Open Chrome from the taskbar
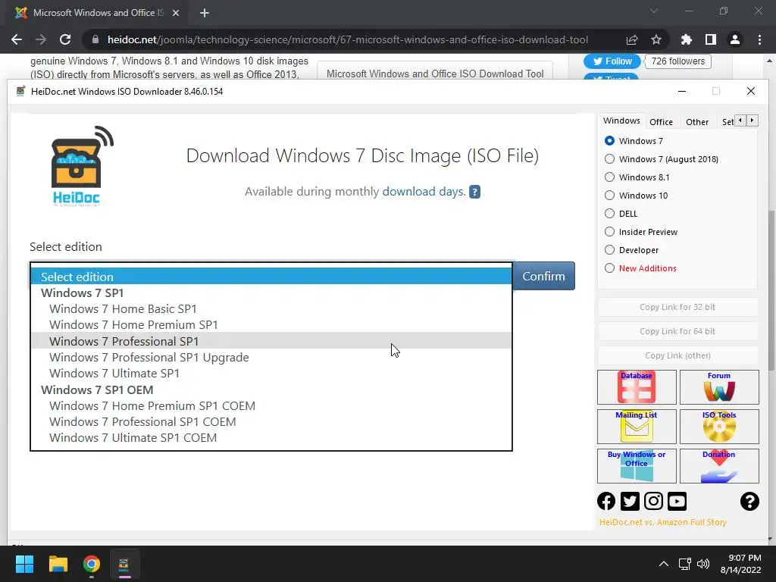The width and height of the screenshot is (776, 582). (x=92, y=564)
